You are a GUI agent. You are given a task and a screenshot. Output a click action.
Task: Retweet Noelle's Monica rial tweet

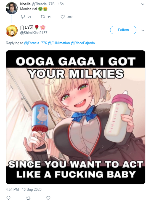tap(43, 17)
